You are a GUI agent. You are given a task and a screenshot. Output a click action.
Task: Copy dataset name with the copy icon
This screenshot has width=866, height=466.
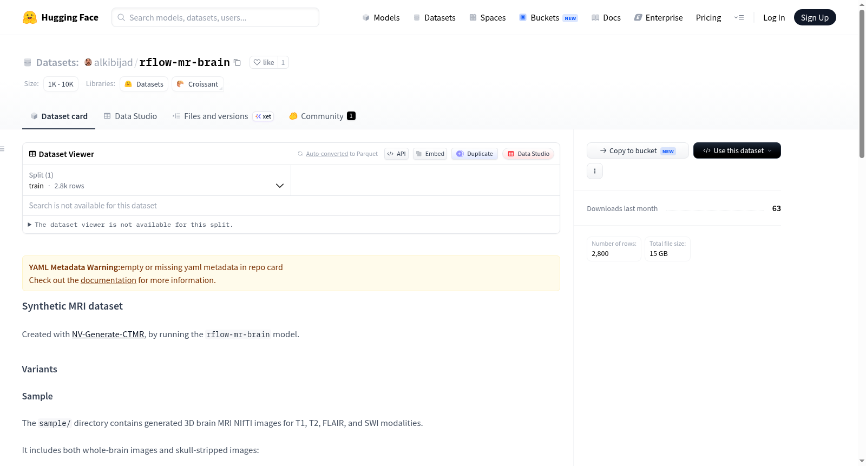click(x=237, y=62)
